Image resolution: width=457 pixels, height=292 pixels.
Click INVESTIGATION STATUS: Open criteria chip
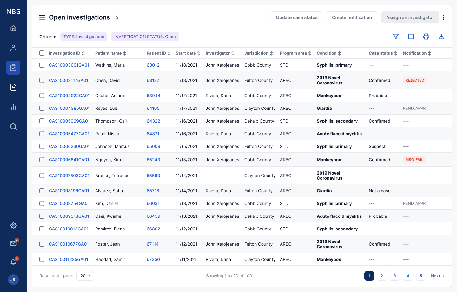pos(145,36)
